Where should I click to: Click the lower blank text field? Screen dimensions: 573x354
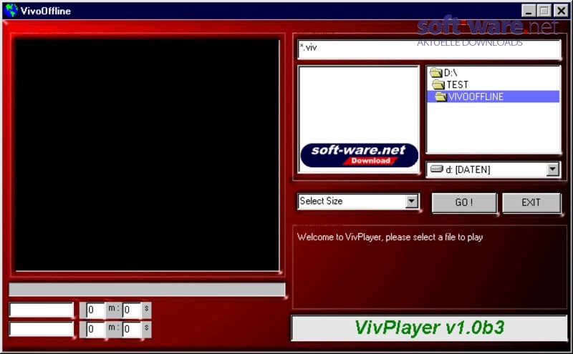42,329
